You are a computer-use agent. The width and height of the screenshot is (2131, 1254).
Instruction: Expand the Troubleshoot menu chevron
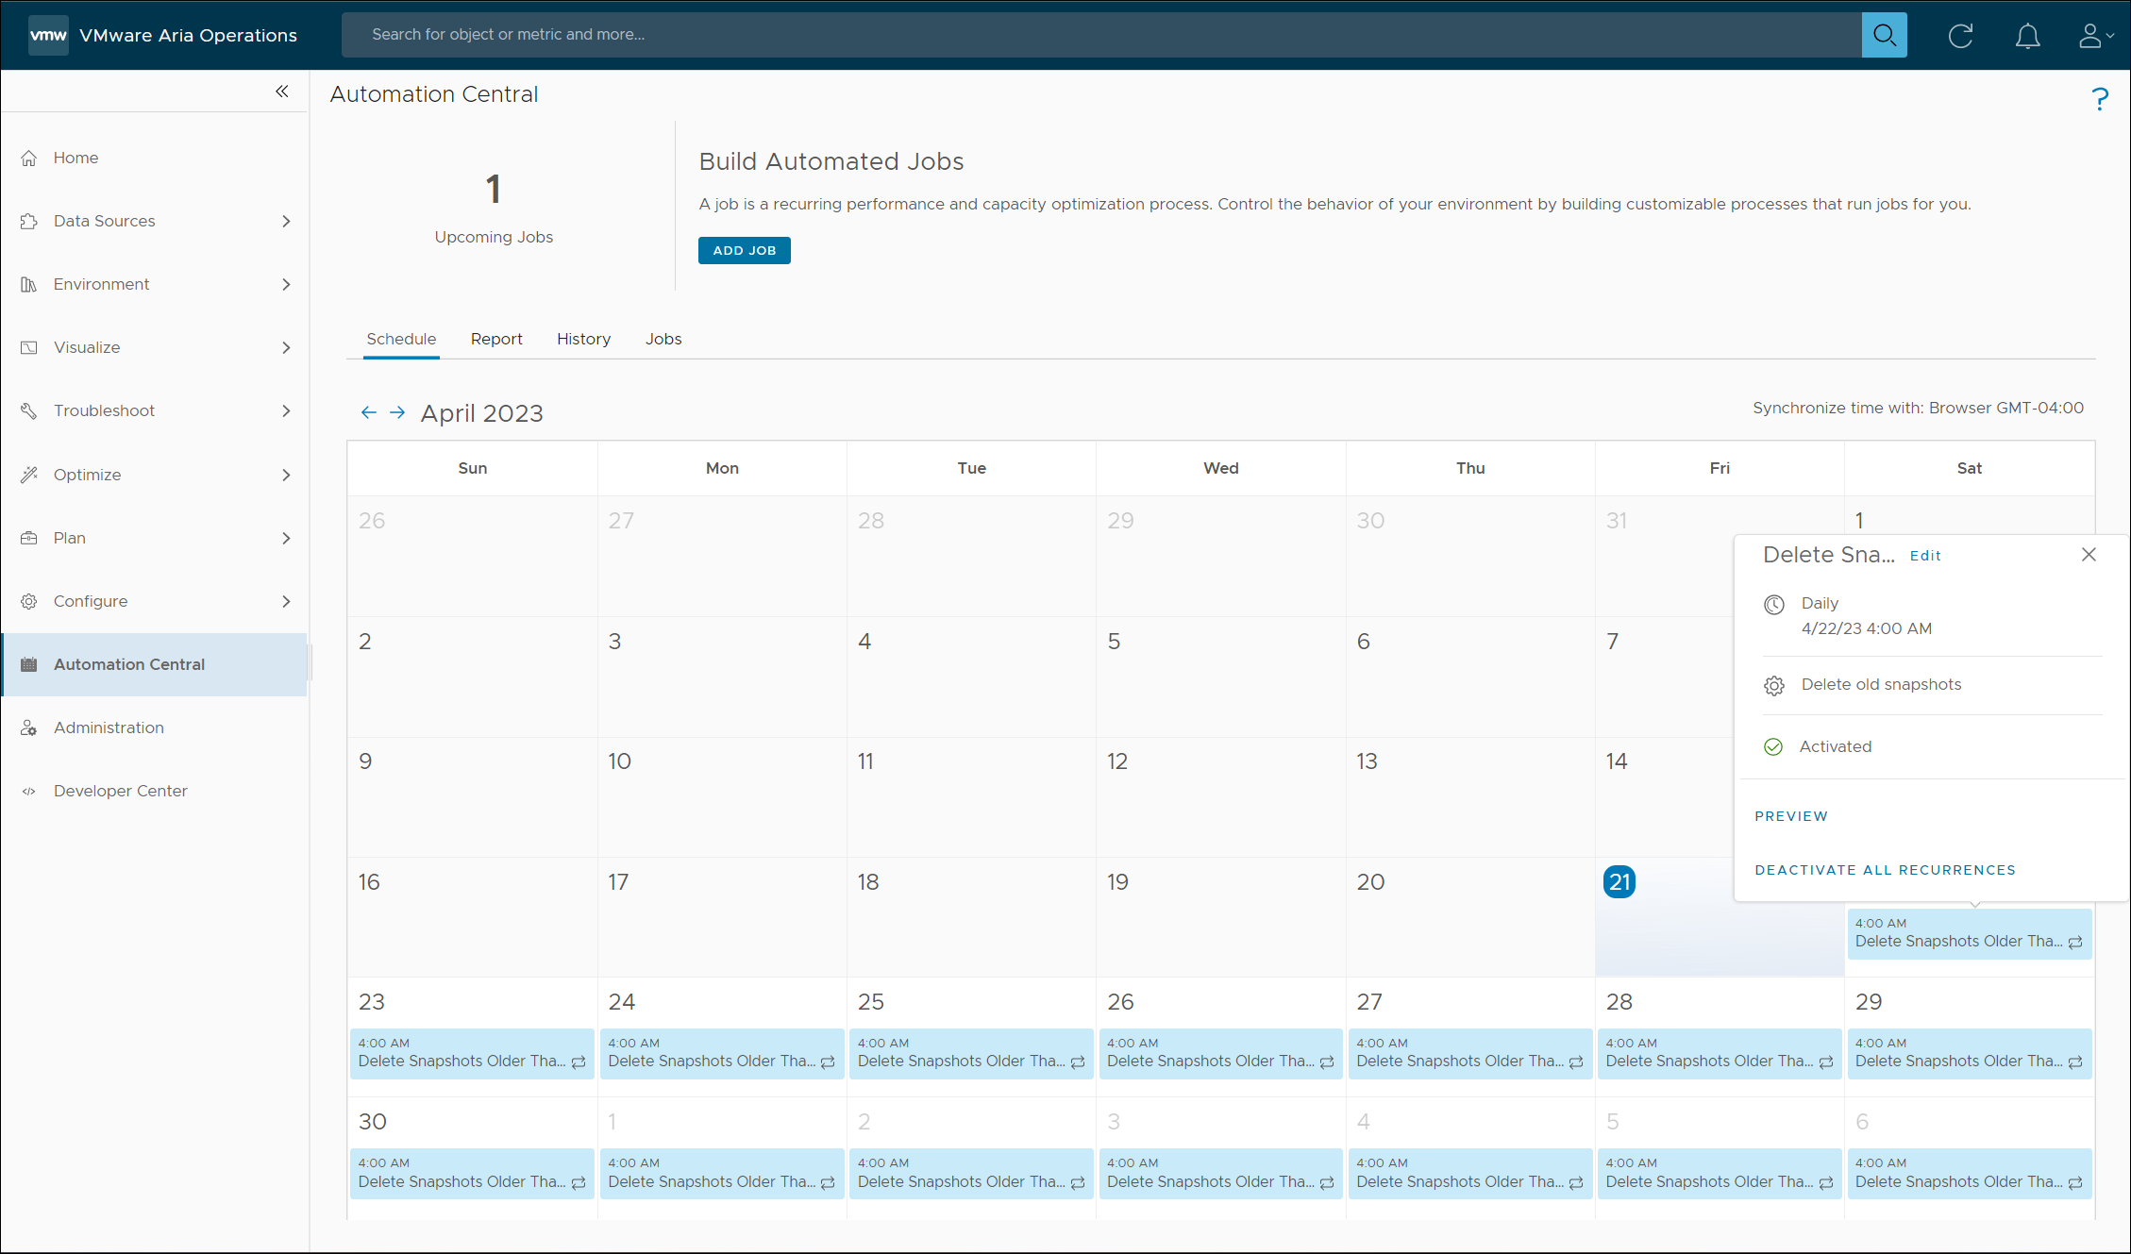[x=286, y=410]
